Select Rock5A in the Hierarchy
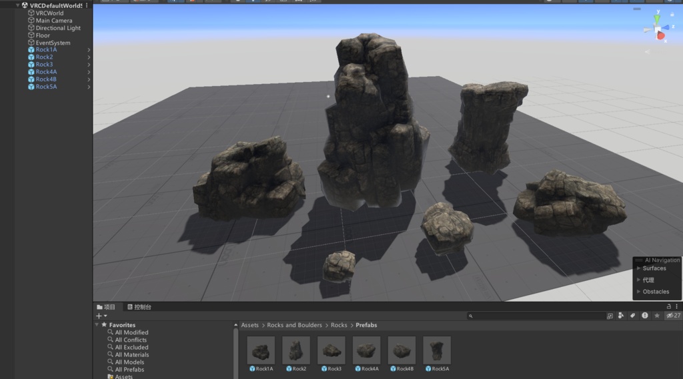This screenshot has width=683, height=379. click(46, 87)
